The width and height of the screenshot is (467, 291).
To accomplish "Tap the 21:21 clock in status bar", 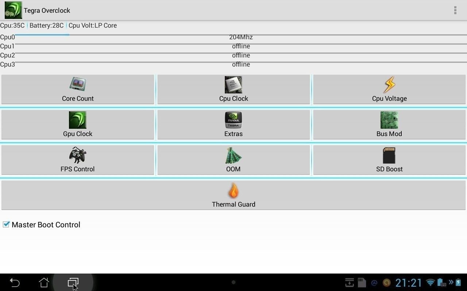I will coord(409,283).
